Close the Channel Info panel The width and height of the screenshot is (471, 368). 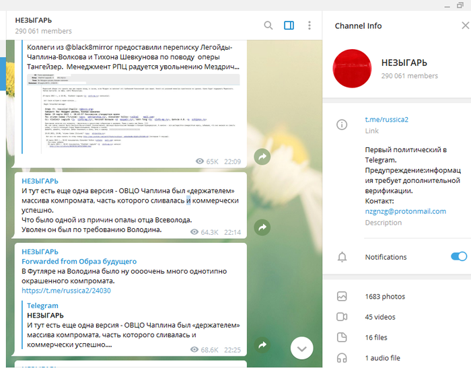(466, 26)
